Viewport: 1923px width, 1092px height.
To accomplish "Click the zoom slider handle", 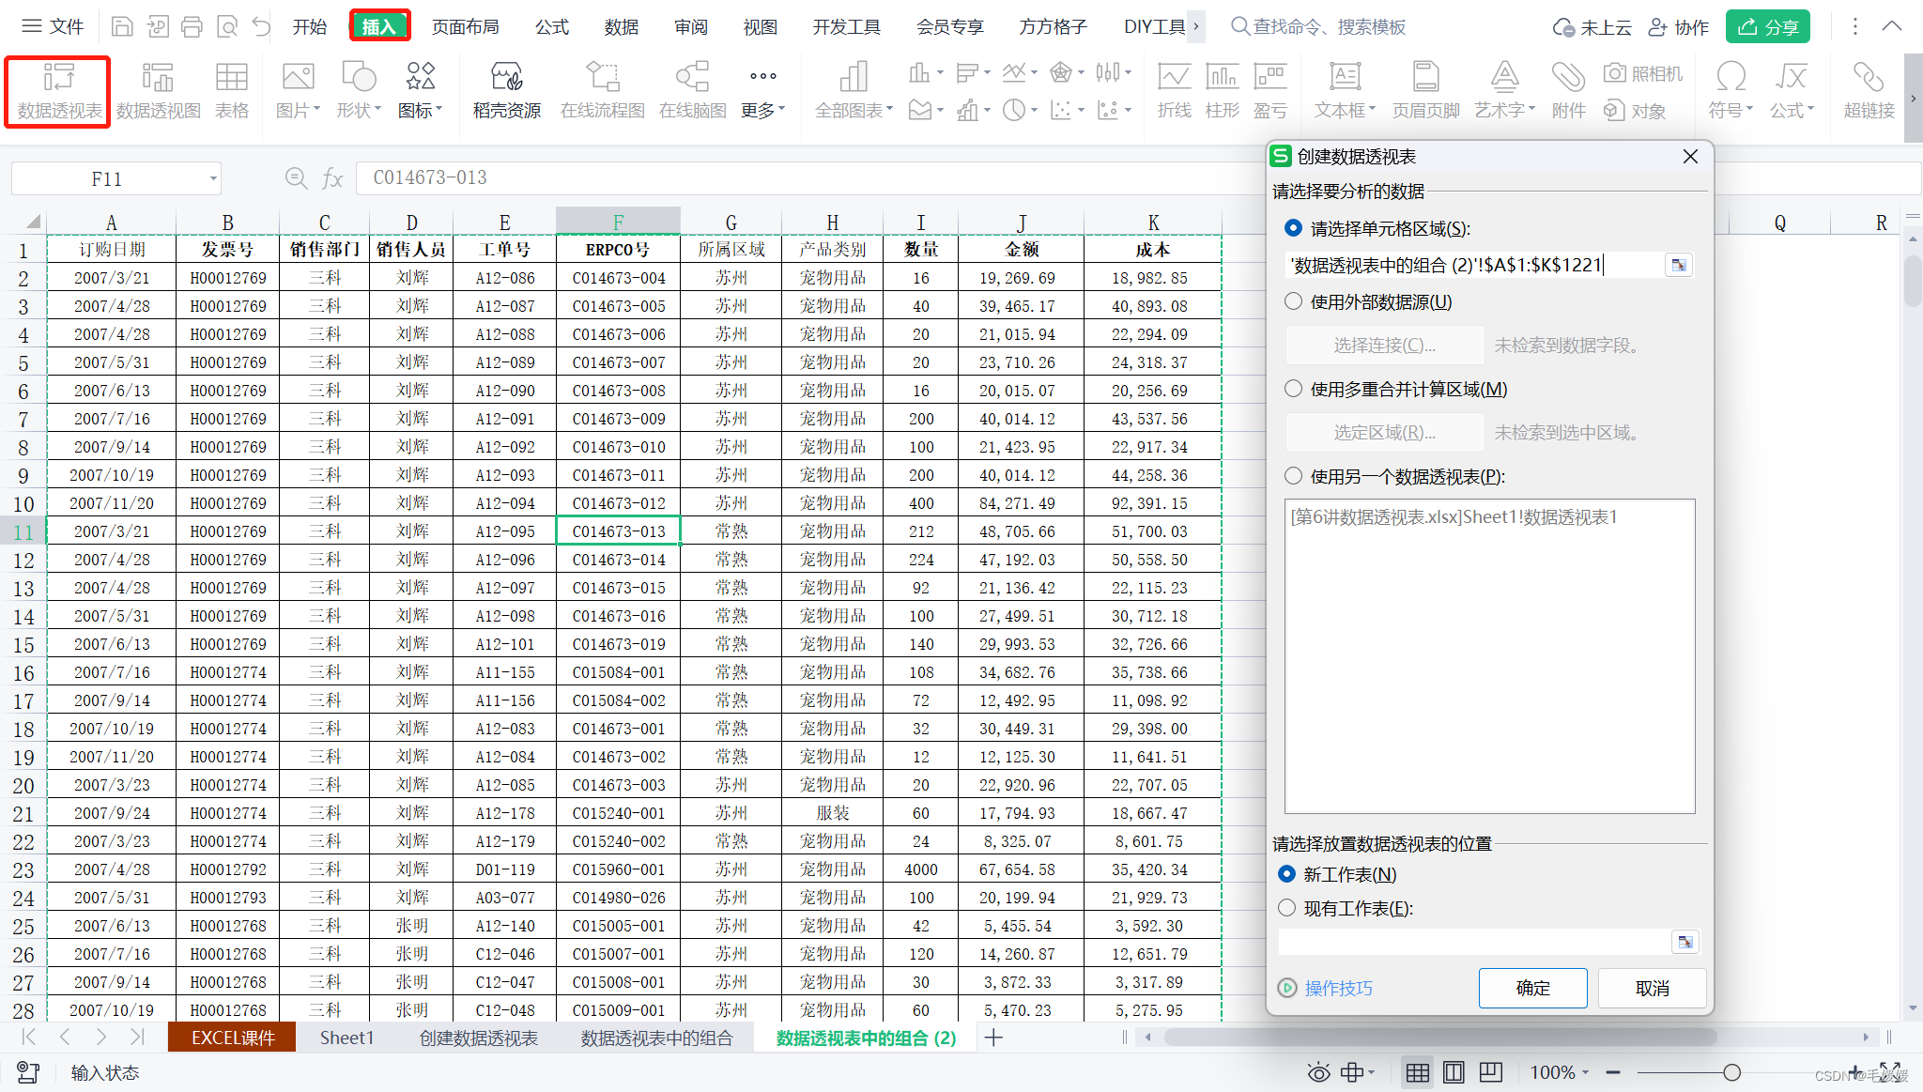I will [1731, 1072].
